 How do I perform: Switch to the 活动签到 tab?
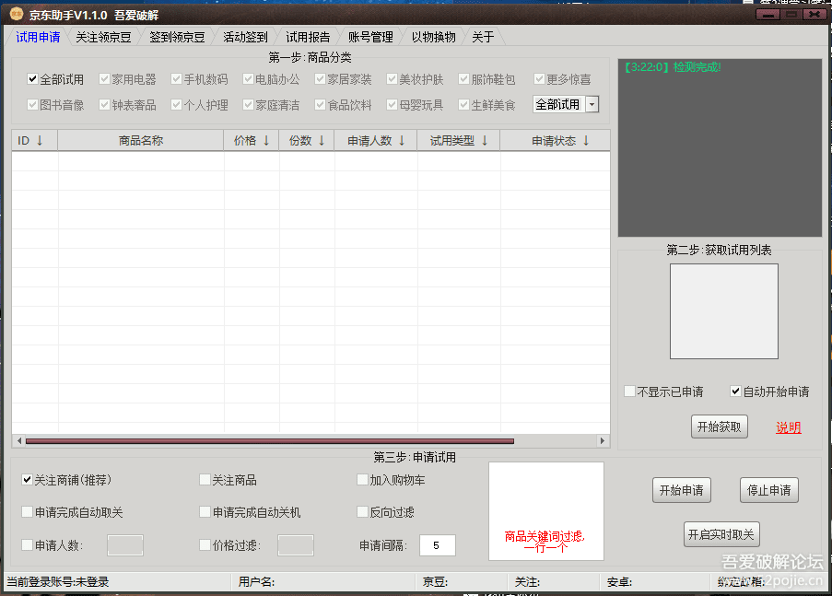tap(245, 37)
